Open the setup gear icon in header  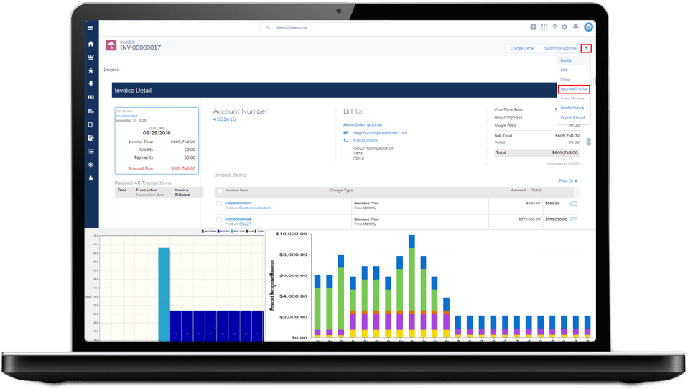point(564,27)
